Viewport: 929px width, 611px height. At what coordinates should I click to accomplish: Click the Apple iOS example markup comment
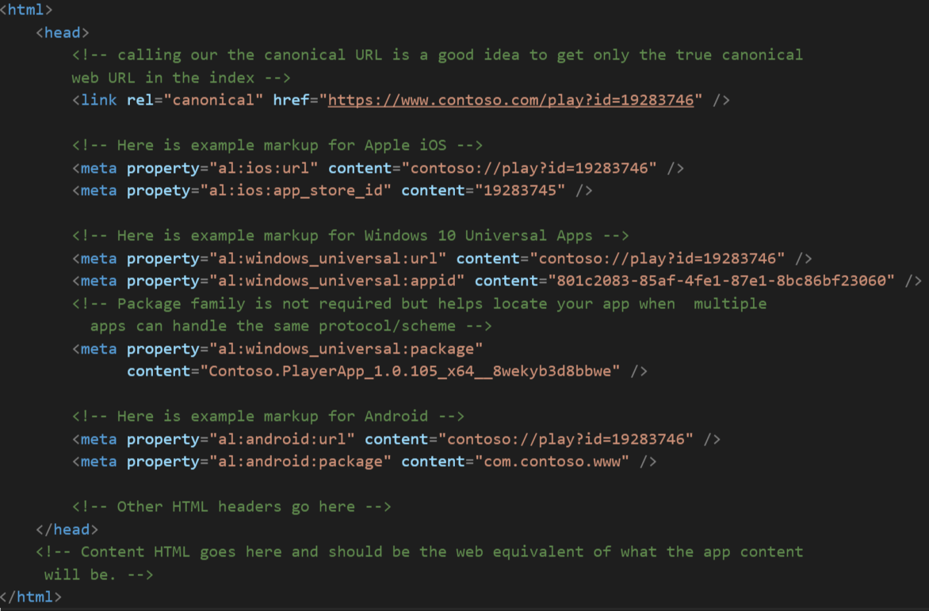tap(277, 145)
